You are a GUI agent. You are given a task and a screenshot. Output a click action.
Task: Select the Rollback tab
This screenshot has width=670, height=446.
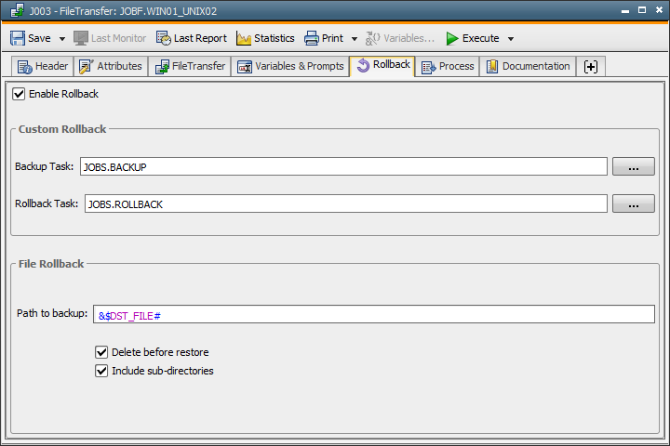point(382,65)
